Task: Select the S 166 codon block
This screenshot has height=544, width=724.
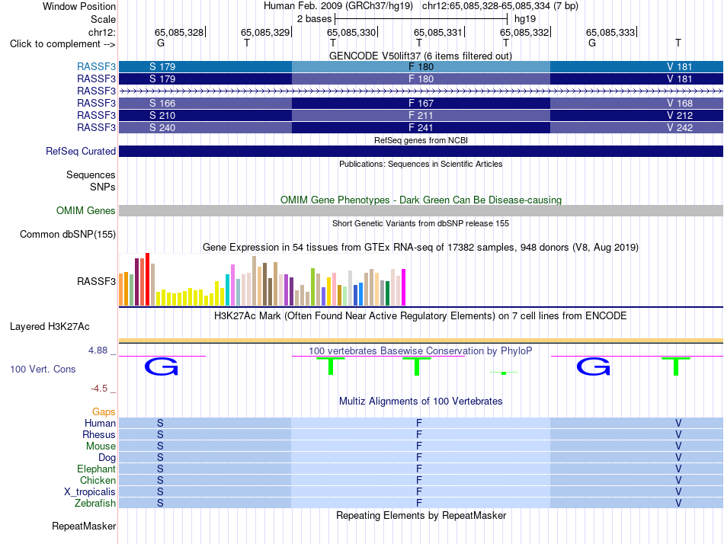Action: click(x=205, y=103)
